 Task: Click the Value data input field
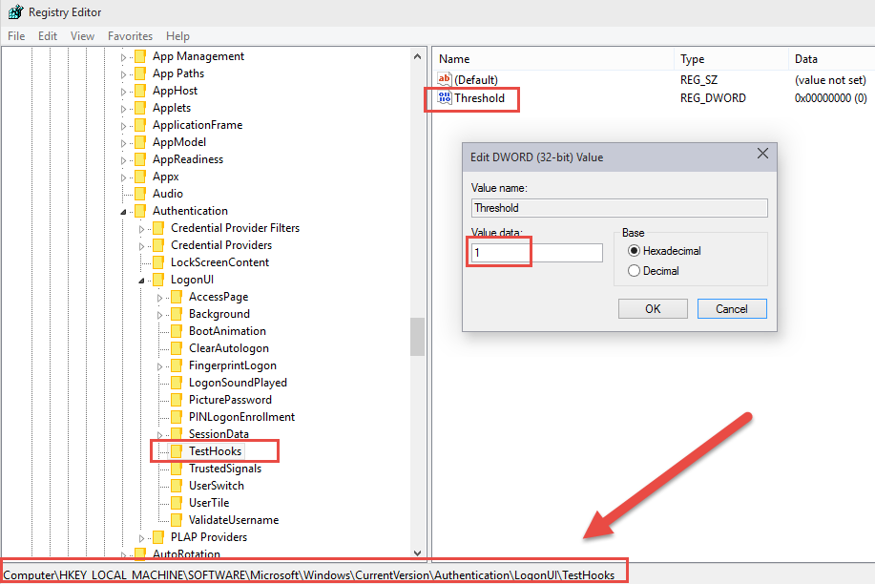[x=537, y=253]
